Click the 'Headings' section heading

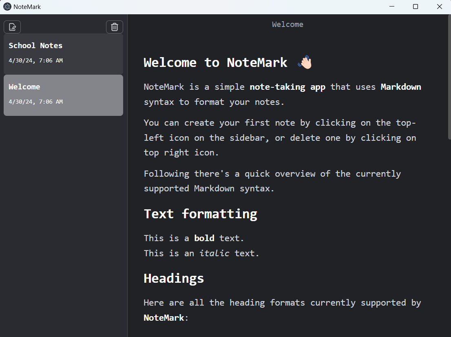click(174, 279)
